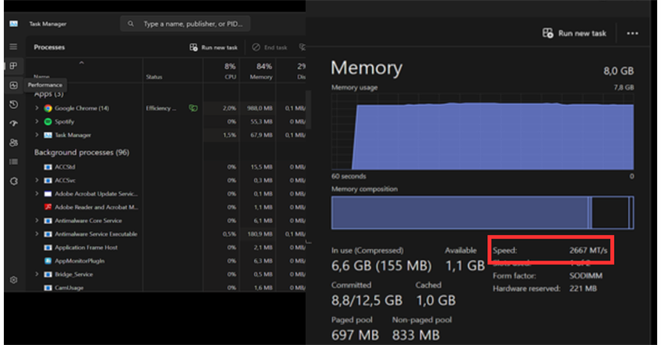Viewport: 661px width, 345px height.
Task: Click Run new task in Memory window
Action: click(x=574, y=34)
